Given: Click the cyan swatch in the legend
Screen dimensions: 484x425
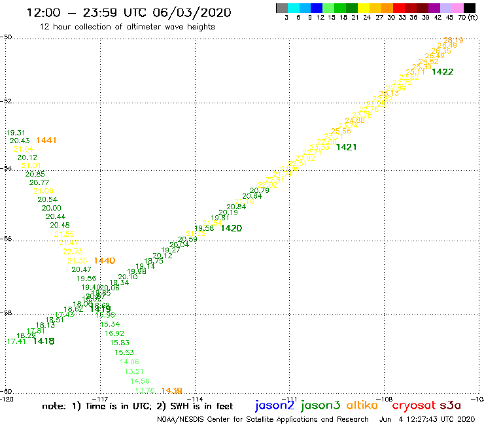Looking at the screenshot, I should tap(294, 8).
